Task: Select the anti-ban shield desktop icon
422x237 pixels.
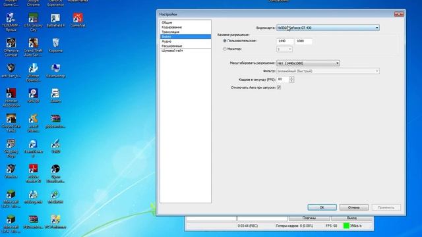Action: (x=11, y=70)
